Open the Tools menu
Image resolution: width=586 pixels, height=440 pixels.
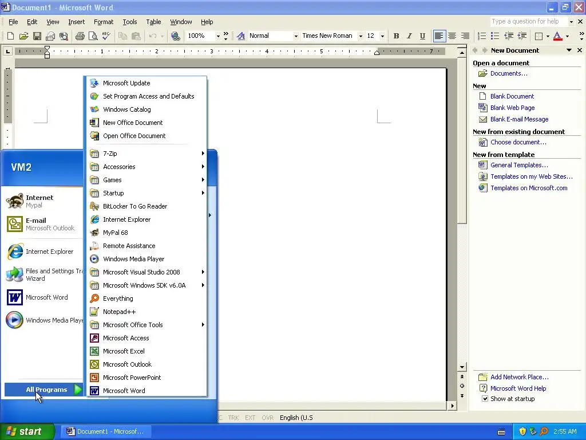(130, 22)
